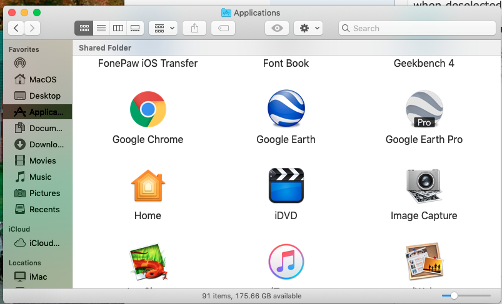The width and height of the screenshot is (502, 304).
Task: Open Recents in the sidebar
Action: (37, 209)
